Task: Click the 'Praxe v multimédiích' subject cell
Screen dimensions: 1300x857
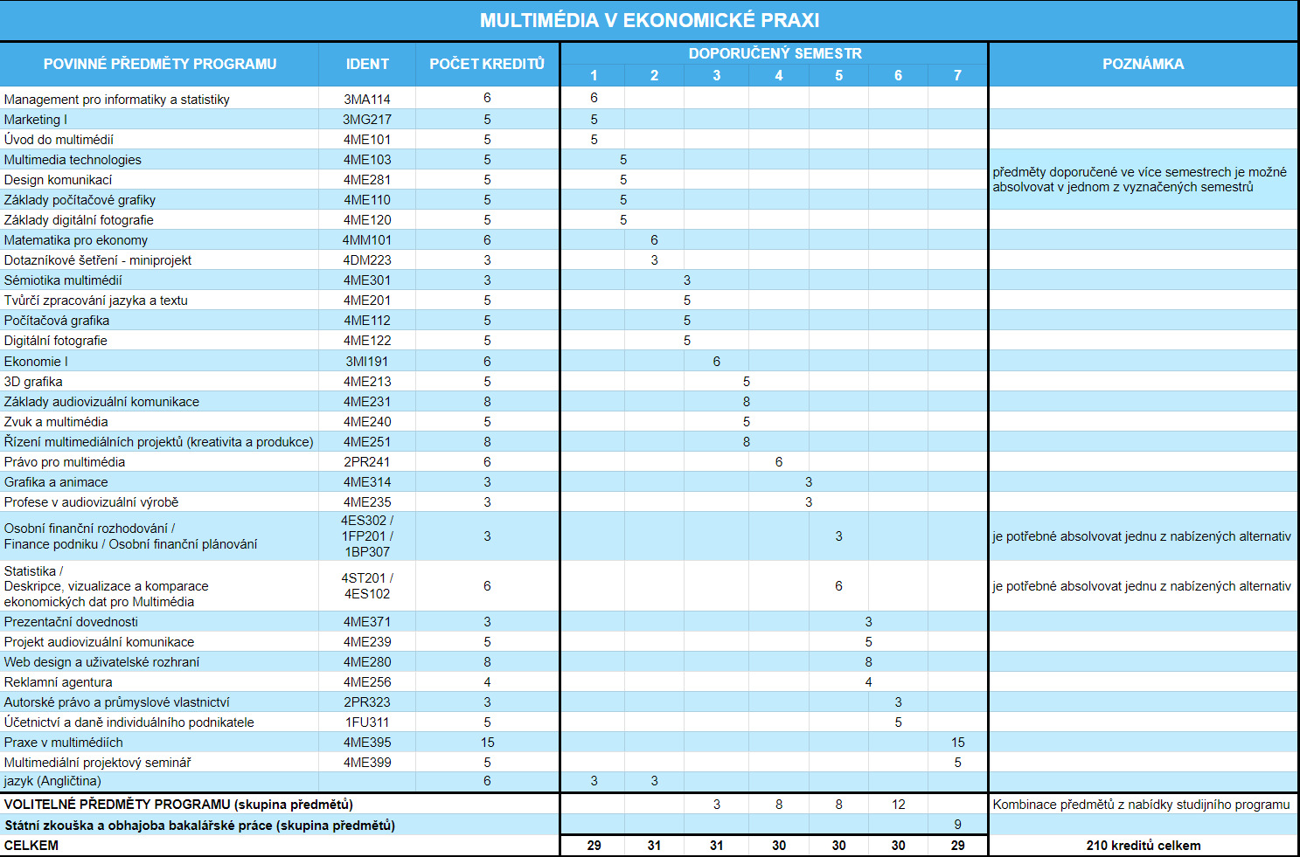Action: tap(64, 743)
